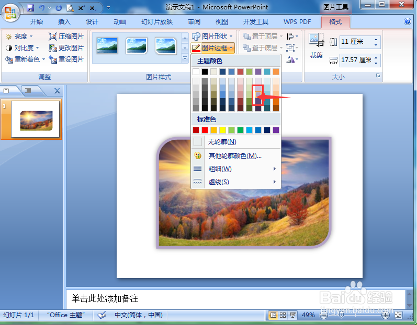This screenshot has height=325, width=417.
Task: Expand the 虚线 dashes submenu
Action: (236, 182)
